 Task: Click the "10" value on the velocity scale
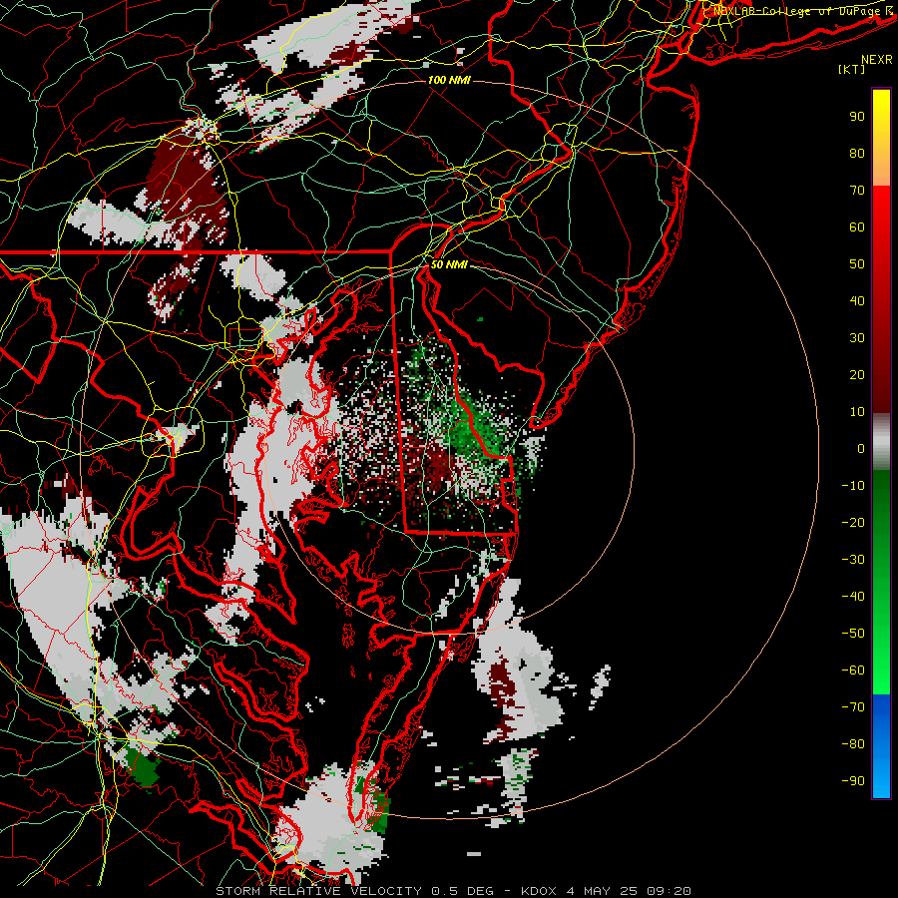[x=857, y=412]
